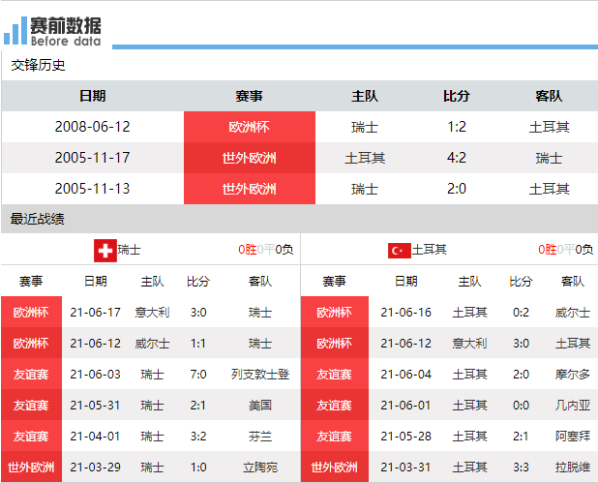Open the 世外欧洲 tag for 2005-11-17
This screenshot has width=598, height=483.
coord(250,158)
